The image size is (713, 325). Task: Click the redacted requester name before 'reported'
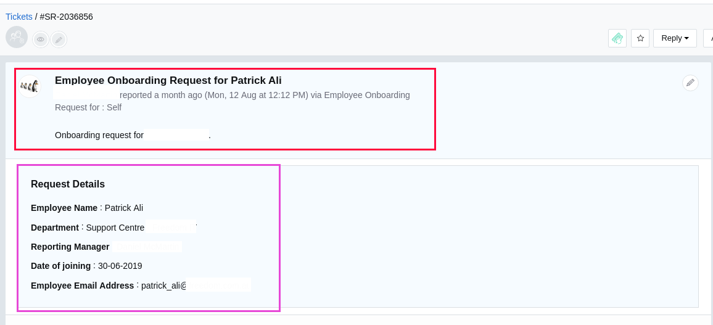86,94
